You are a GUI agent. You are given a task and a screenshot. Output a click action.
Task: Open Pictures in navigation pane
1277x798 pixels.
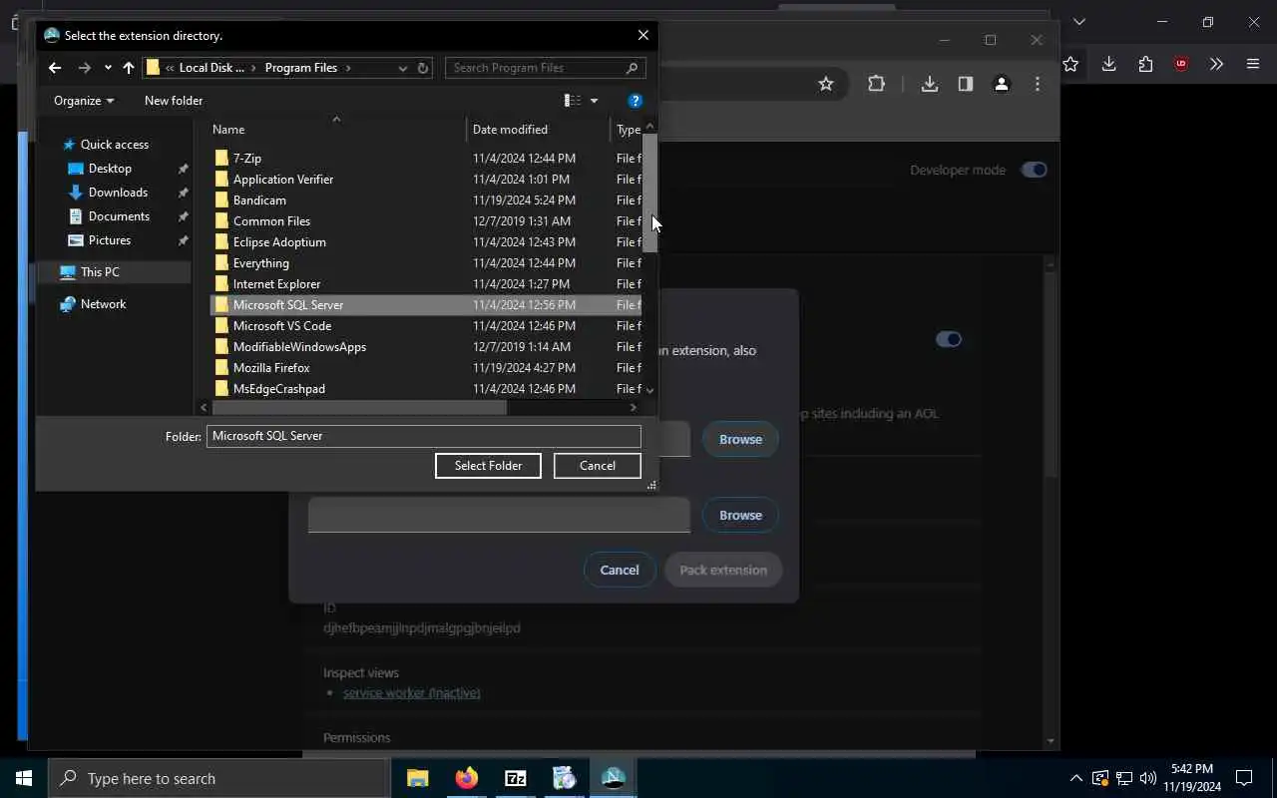tap(110, 240)
